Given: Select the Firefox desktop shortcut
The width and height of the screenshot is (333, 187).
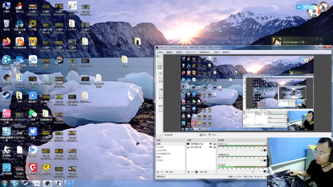Looking at the screenshot, I should [x=7, y=43].
